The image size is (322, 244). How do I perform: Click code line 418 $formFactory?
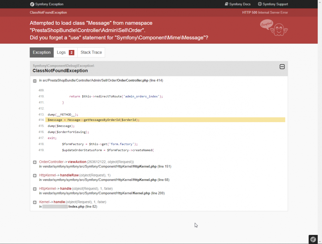click(100, 144)
